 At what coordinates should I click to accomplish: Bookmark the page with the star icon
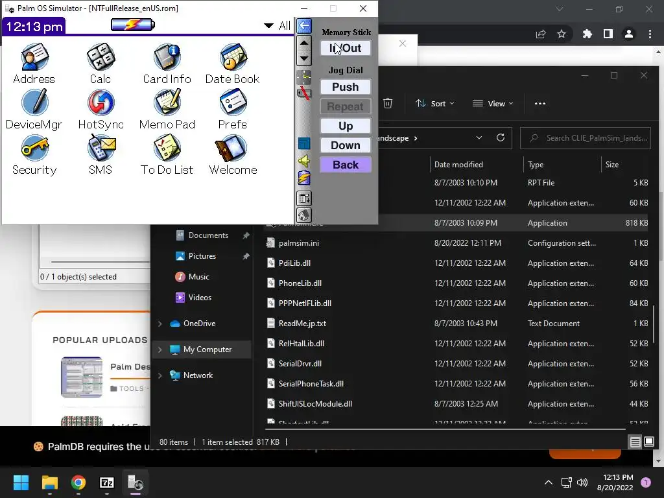[562, 34]
